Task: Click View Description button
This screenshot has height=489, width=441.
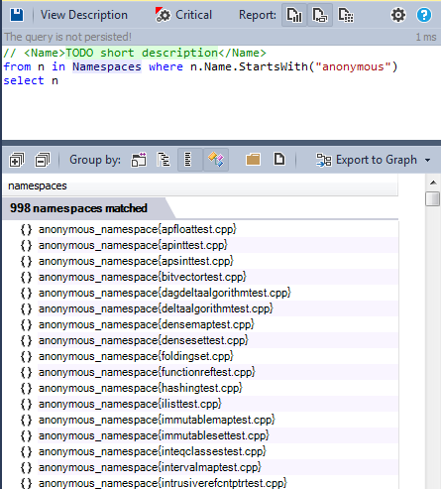Action: (x=84, y=15)
